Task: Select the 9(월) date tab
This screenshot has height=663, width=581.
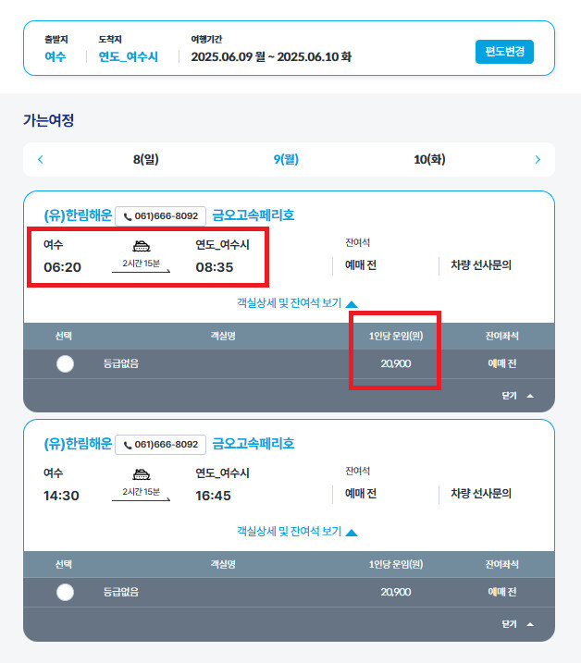Action: point(286,160)
